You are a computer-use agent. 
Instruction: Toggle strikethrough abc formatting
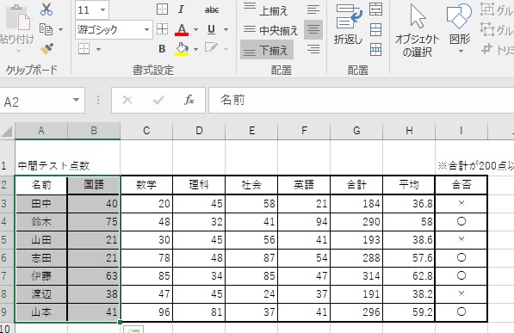(x=212, y=9)
